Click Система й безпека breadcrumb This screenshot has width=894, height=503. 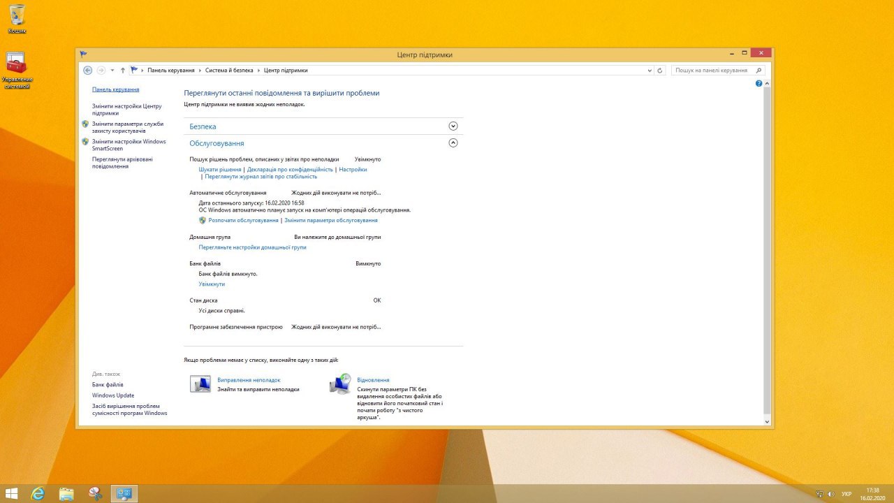click(x=230, y=71)
